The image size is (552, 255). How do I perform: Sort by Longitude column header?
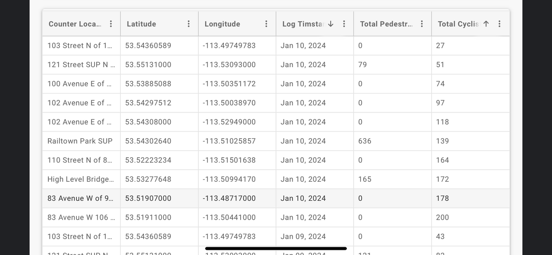[222, 24]
